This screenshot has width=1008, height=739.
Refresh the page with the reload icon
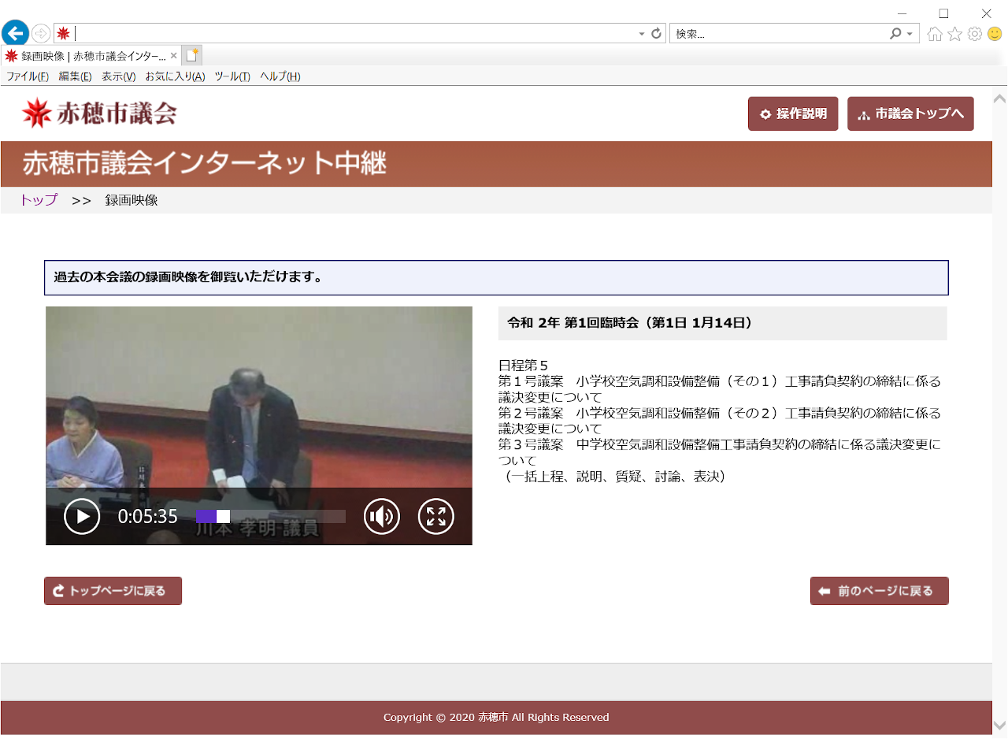pos(657,33)
